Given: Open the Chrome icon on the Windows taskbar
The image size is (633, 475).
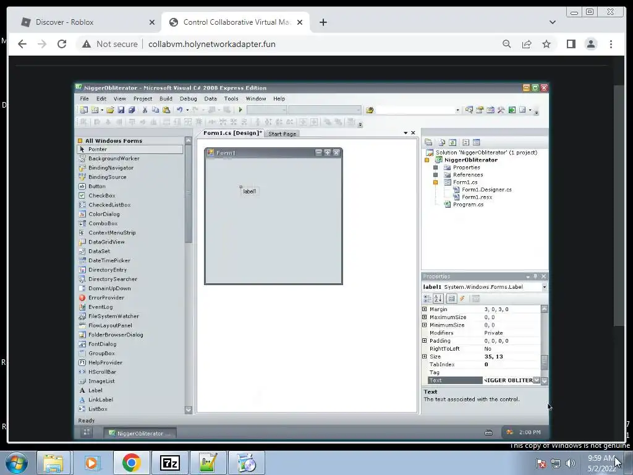Looking at the screenshot, I should pyautogui.click(x=131, y=463).
